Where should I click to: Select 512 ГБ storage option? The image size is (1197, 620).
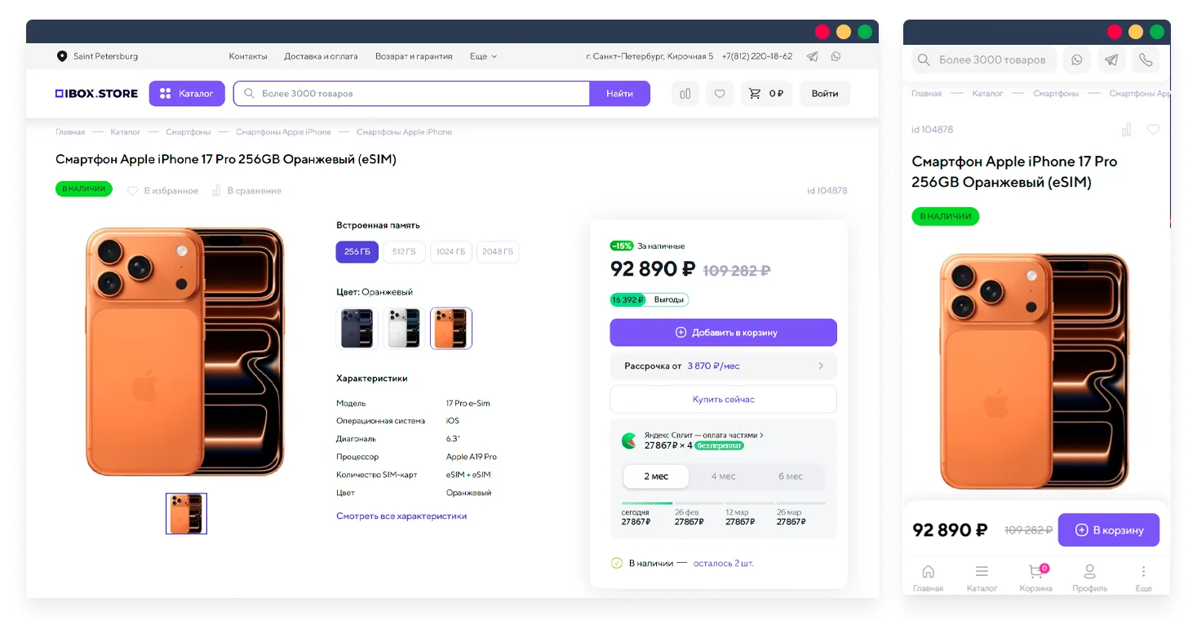(x=404, y=252)
